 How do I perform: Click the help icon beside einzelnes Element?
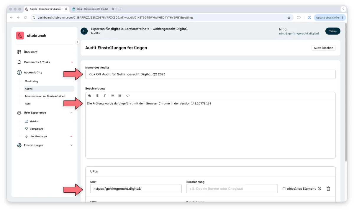pyautogui.click(x=319, y=189)
